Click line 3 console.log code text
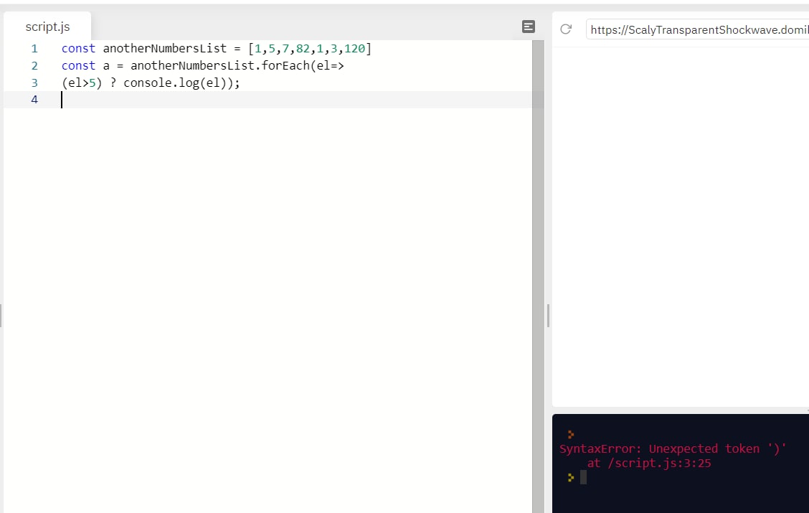Image resolution: width=809 pixels, height=513 pixels. click(x=151, y=83)
